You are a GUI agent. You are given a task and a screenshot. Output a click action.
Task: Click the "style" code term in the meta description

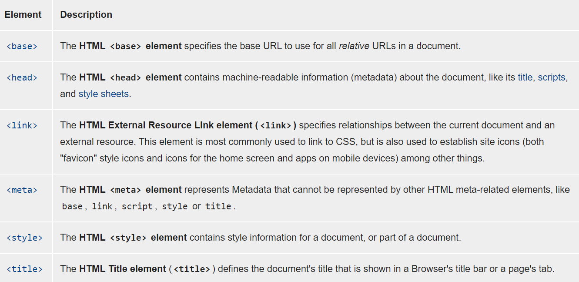(174, 207)
